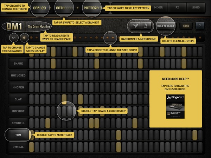Tap the 8/4 time signature button

14,38
